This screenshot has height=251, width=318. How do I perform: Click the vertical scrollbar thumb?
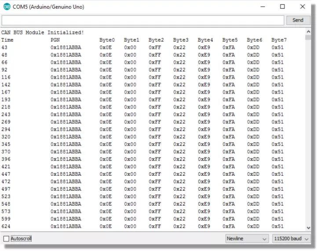point(308,37)
